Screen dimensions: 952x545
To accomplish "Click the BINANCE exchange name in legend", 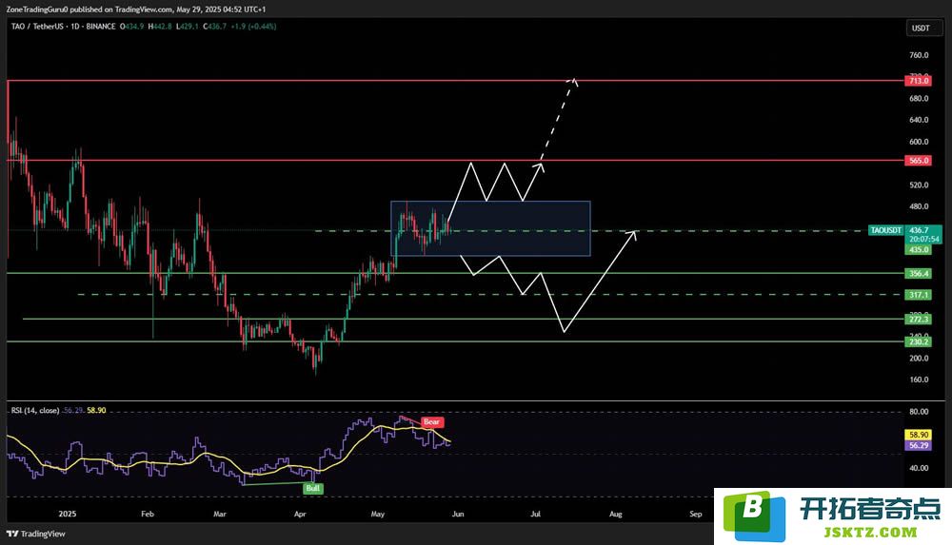I will point(101,27).
